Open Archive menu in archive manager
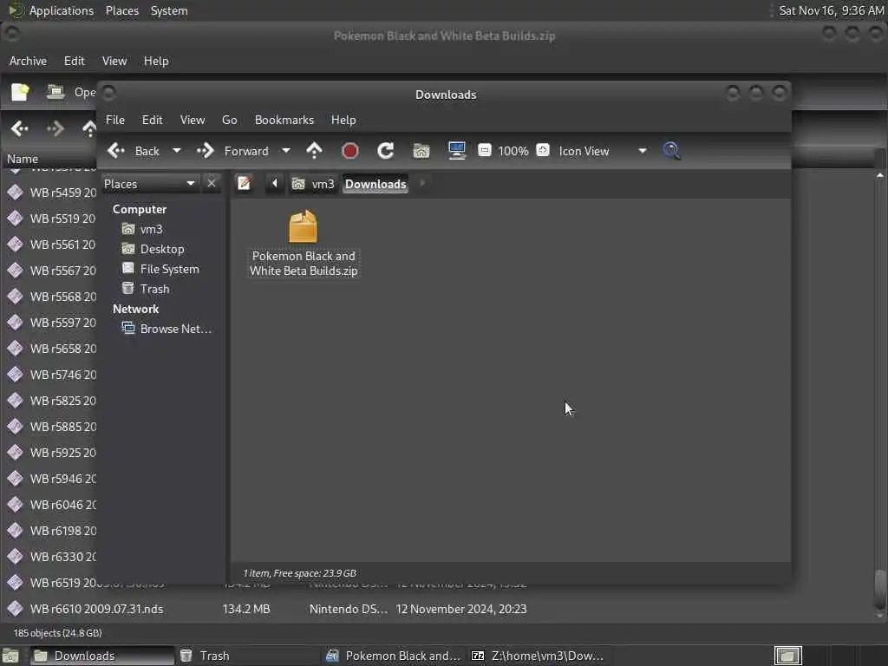Viewport: 888px width, 666px height. coord(28,61)
